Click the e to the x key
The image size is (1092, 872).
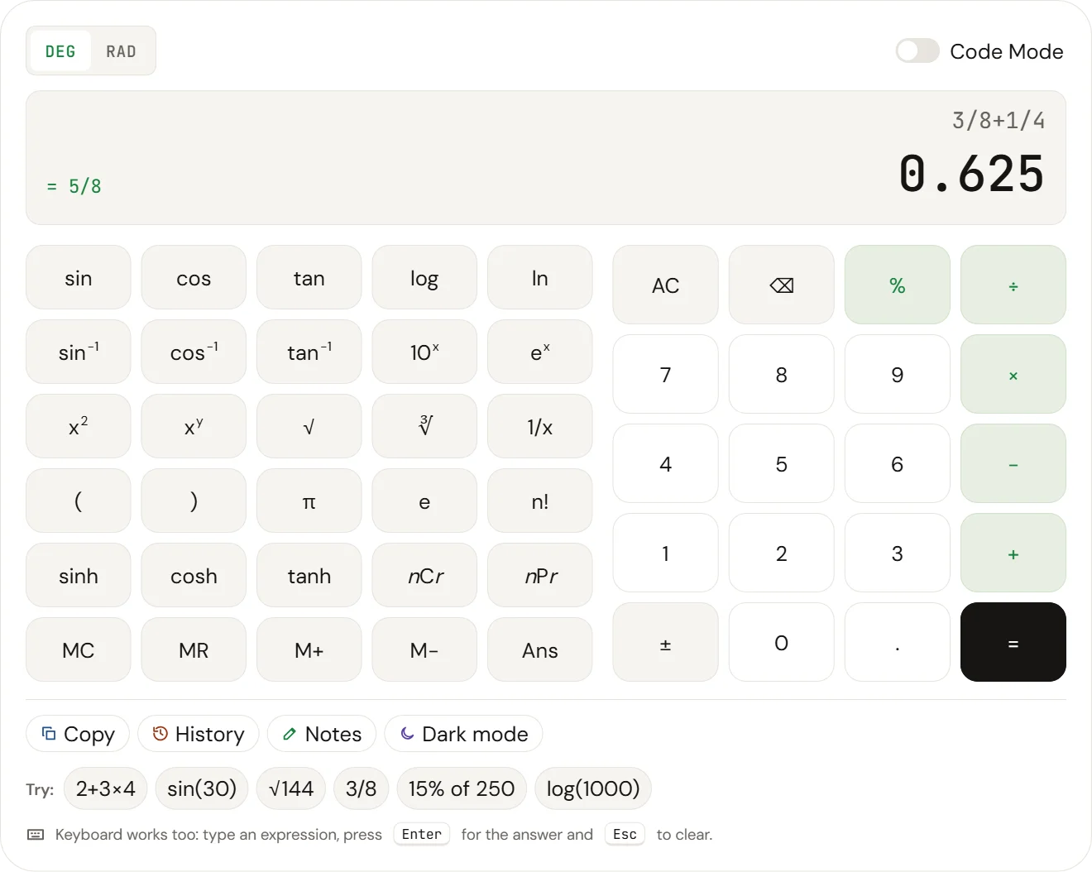click(540, 352)
